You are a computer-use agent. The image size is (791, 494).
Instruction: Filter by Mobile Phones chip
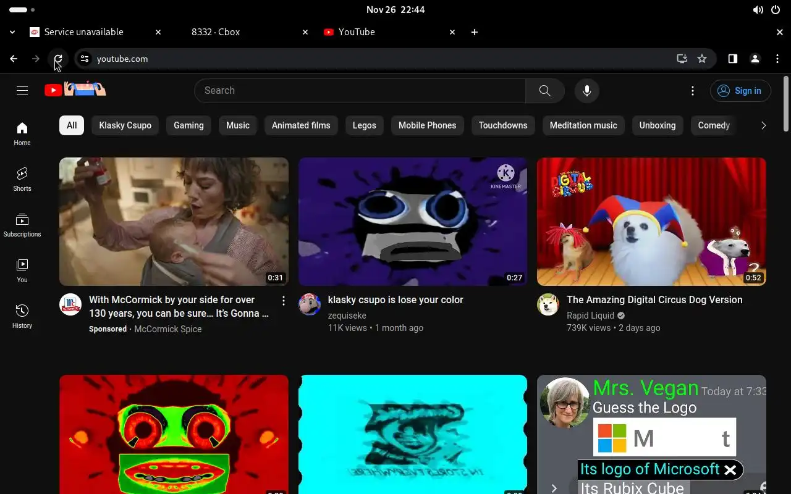point(427,125)
